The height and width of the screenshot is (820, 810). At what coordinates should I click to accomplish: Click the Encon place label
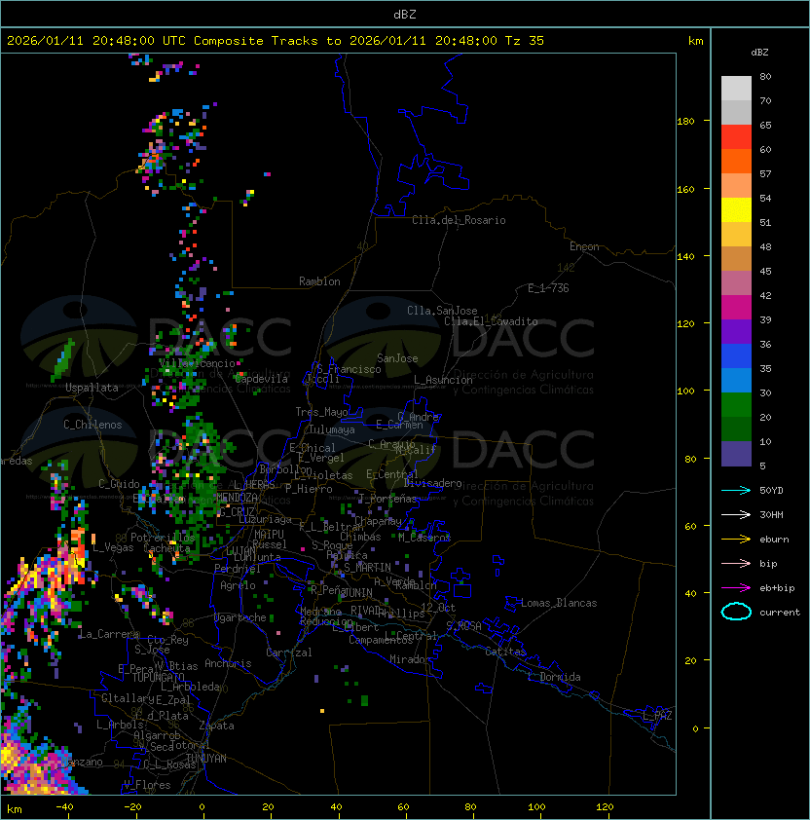click(x=584, y=246)
